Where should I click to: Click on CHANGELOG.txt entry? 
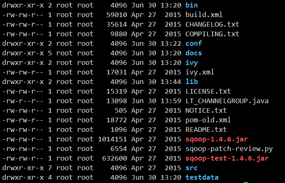pyautogui.click(x=212, y=24)
